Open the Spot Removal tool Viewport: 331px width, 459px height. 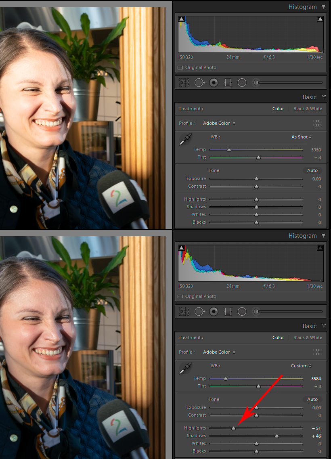[x=200, y=82]
